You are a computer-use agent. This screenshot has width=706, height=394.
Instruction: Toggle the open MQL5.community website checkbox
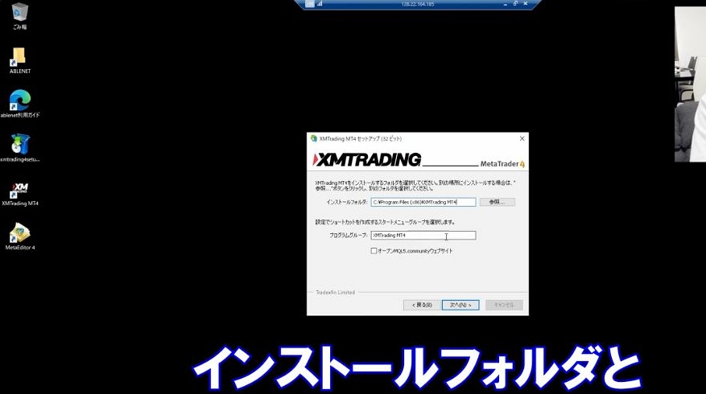374,251
